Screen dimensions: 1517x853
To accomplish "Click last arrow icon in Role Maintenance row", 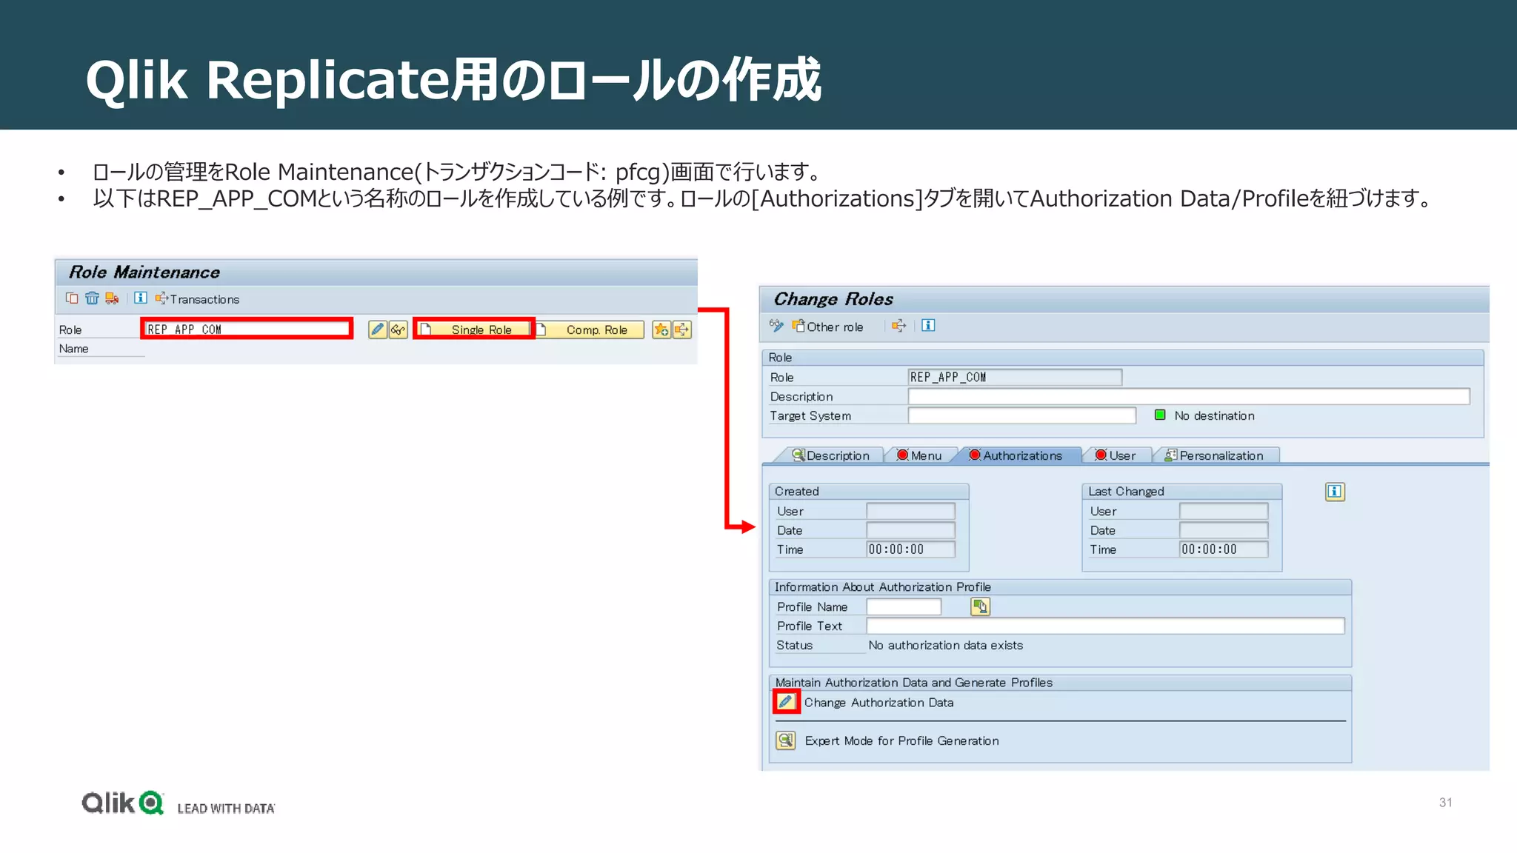I will 682,330.
